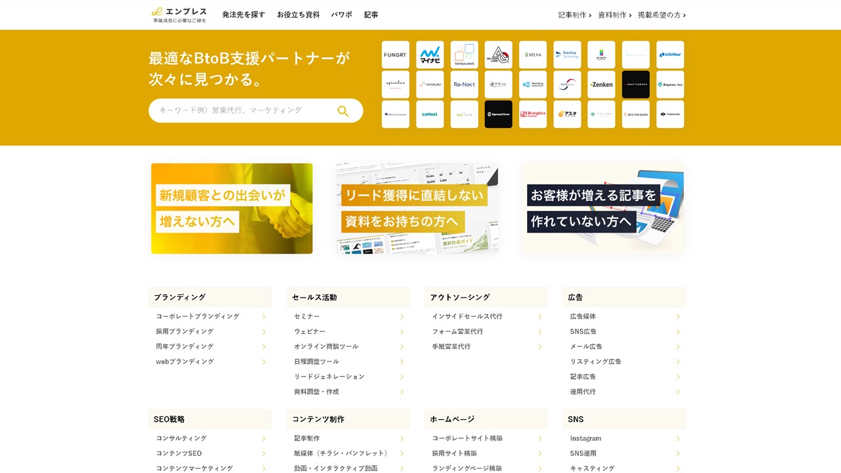Click the coHost logo
The width and height of the screenshot is (841, 473).
[x=430, y=114]
